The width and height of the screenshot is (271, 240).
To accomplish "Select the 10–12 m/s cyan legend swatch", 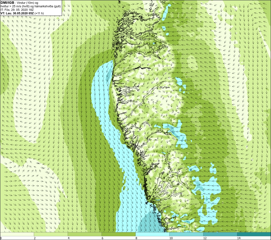I will pos(186,234).
